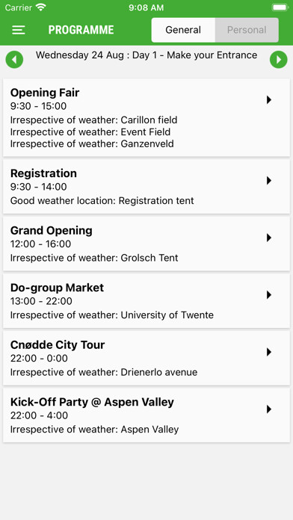Select the Grand Opening title
The image size is (293, 520).
52,230
